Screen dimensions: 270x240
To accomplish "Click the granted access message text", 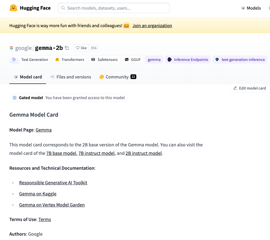I will pyautogui.click(x=85, y=98).
